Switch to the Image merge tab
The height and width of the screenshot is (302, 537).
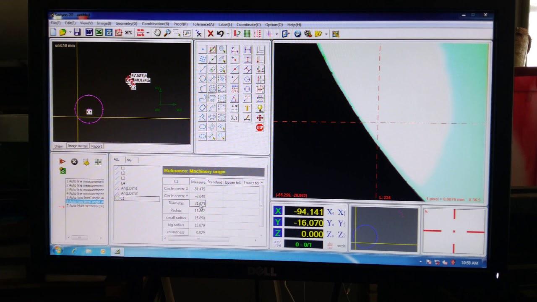[x=78, y=146]
